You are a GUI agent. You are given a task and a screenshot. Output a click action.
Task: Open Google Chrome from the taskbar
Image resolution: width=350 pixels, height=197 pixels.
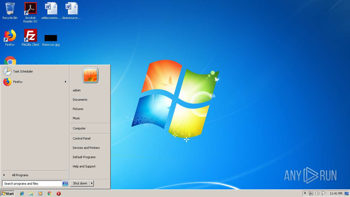[49, 193]
